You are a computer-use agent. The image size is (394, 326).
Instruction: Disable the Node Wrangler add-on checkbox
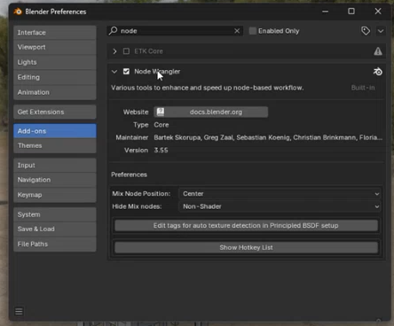point(126,72)
